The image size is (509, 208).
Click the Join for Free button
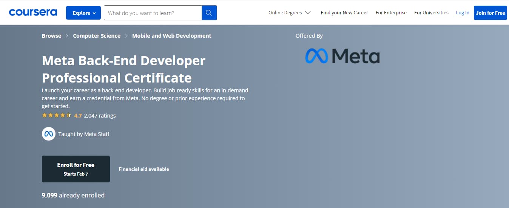(490, 13)
